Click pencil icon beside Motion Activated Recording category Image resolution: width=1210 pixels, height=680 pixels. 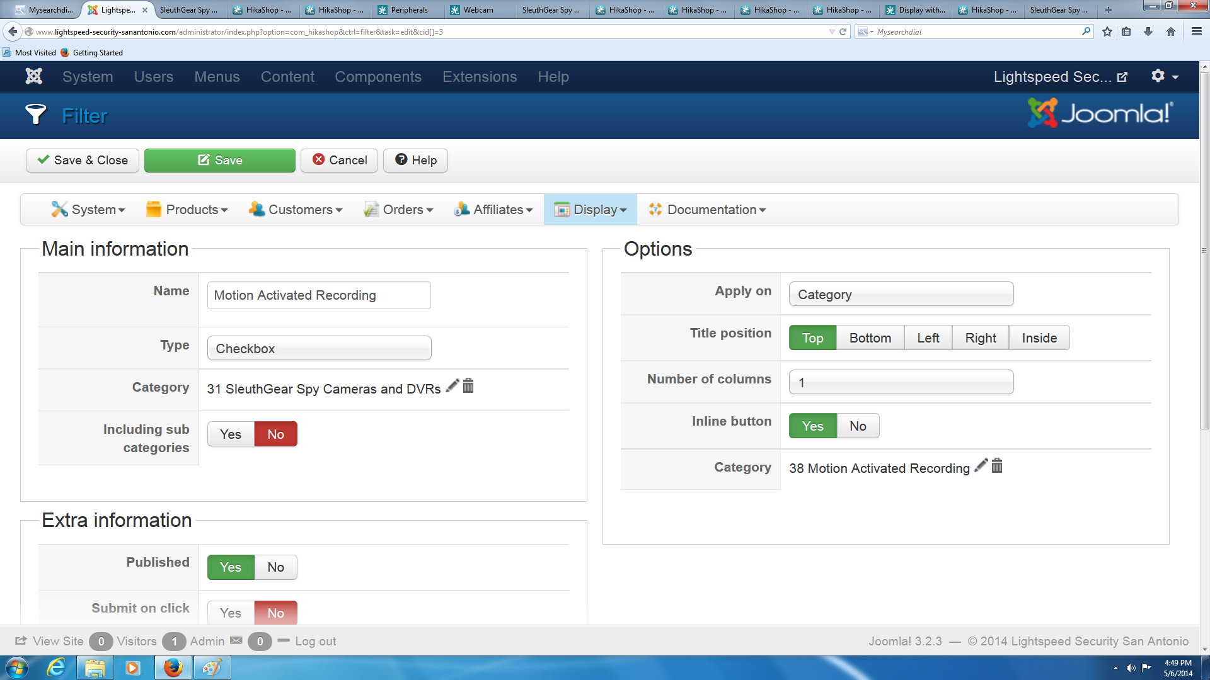point(981,466)
